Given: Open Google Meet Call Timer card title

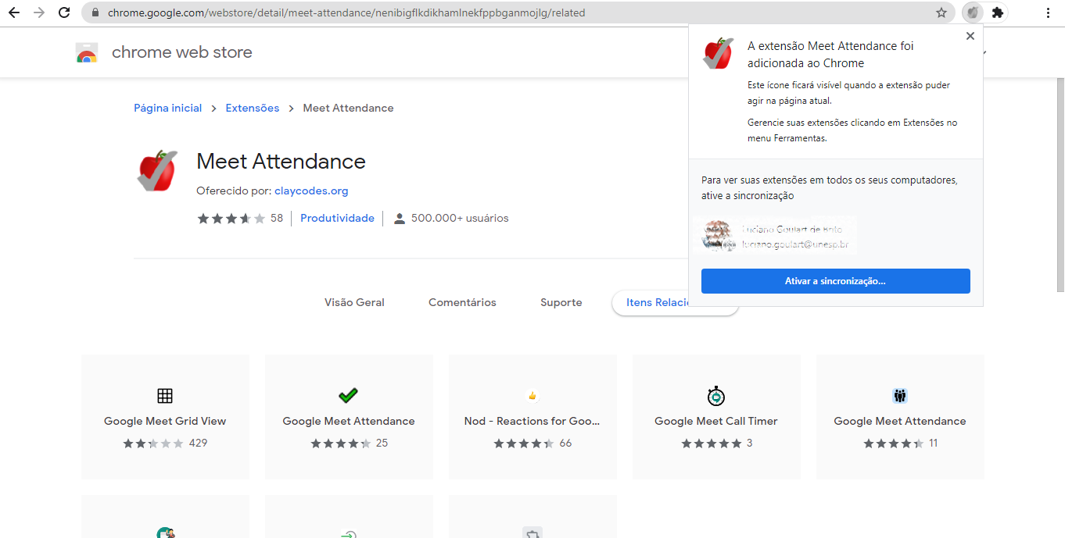Looking at the screenshot, I should click(x=716, y=421).
